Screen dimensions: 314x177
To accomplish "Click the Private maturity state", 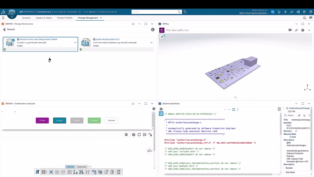I will click(42, 120).
